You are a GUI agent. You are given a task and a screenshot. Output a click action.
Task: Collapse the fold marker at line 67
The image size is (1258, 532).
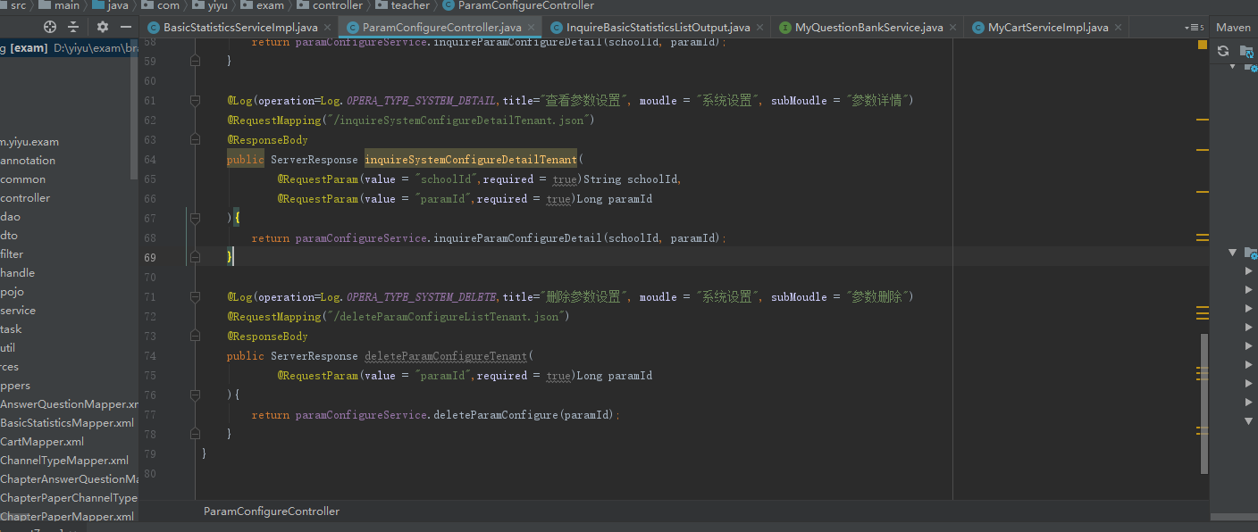tap(195, 219)
